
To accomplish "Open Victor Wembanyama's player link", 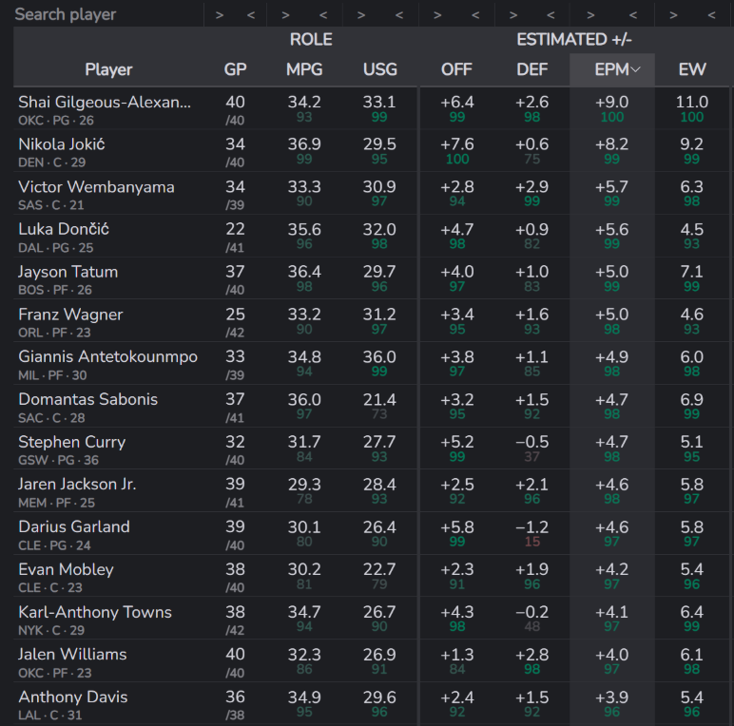I will click(96, 187).
